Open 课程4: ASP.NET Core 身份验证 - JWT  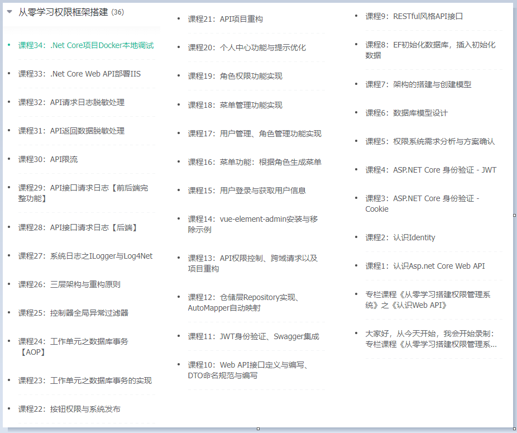coord(430,170)
